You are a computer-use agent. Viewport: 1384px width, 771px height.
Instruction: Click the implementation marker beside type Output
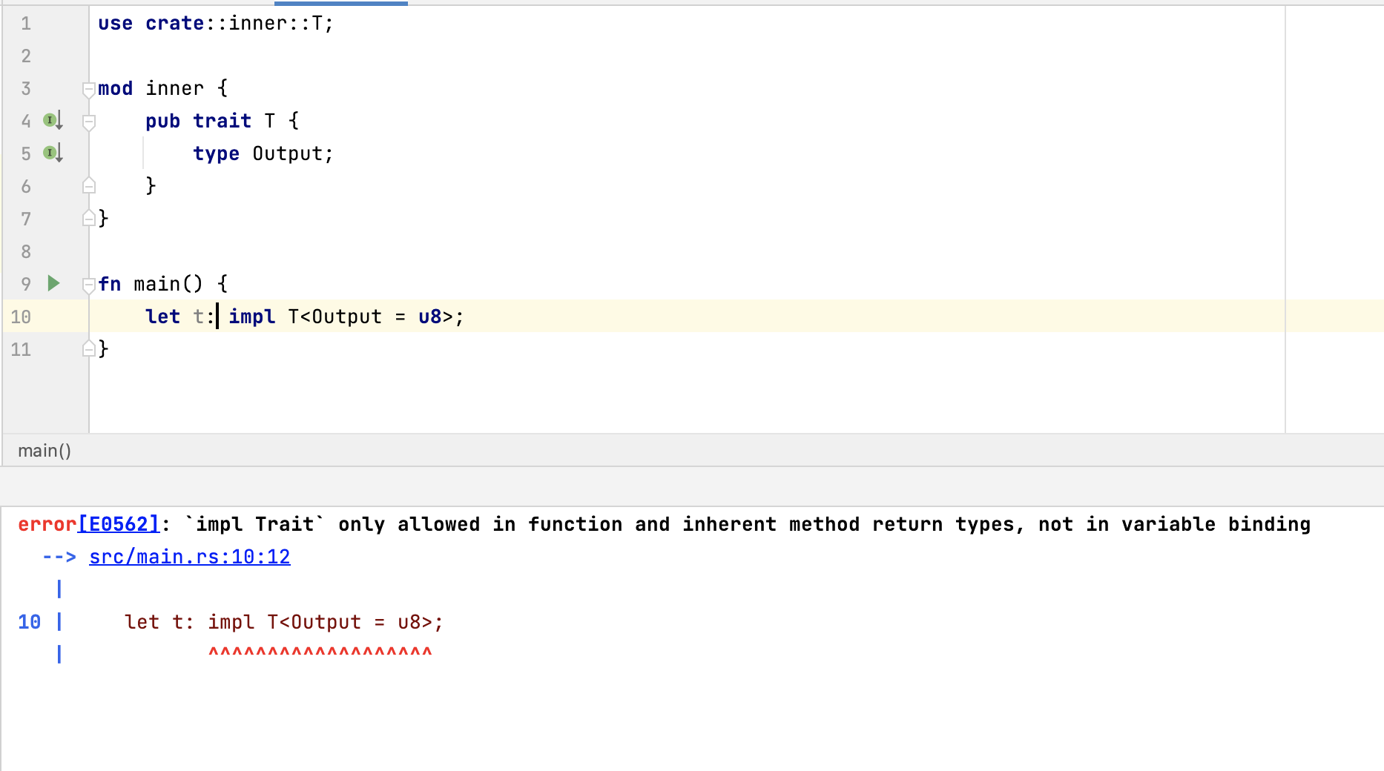[50, 153]
